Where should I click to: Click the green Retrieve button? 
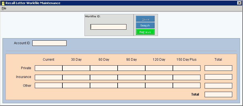pyautogui.click(x=145, y=32)
